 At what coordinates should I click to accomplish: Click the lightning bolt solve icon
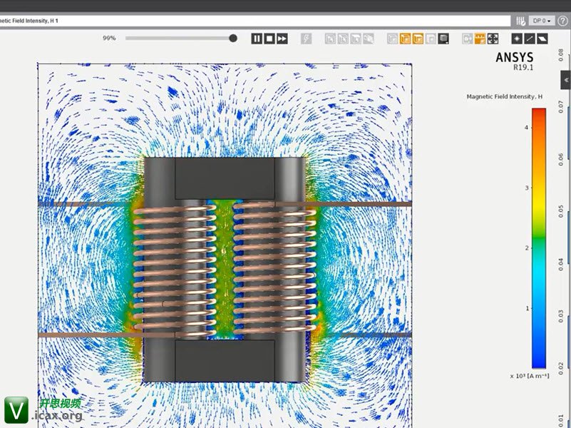click(306, 39)
